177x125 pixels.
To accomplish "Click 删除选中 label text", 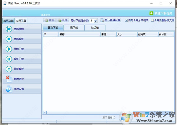I will pyautogui.click(x=19, y=79).
